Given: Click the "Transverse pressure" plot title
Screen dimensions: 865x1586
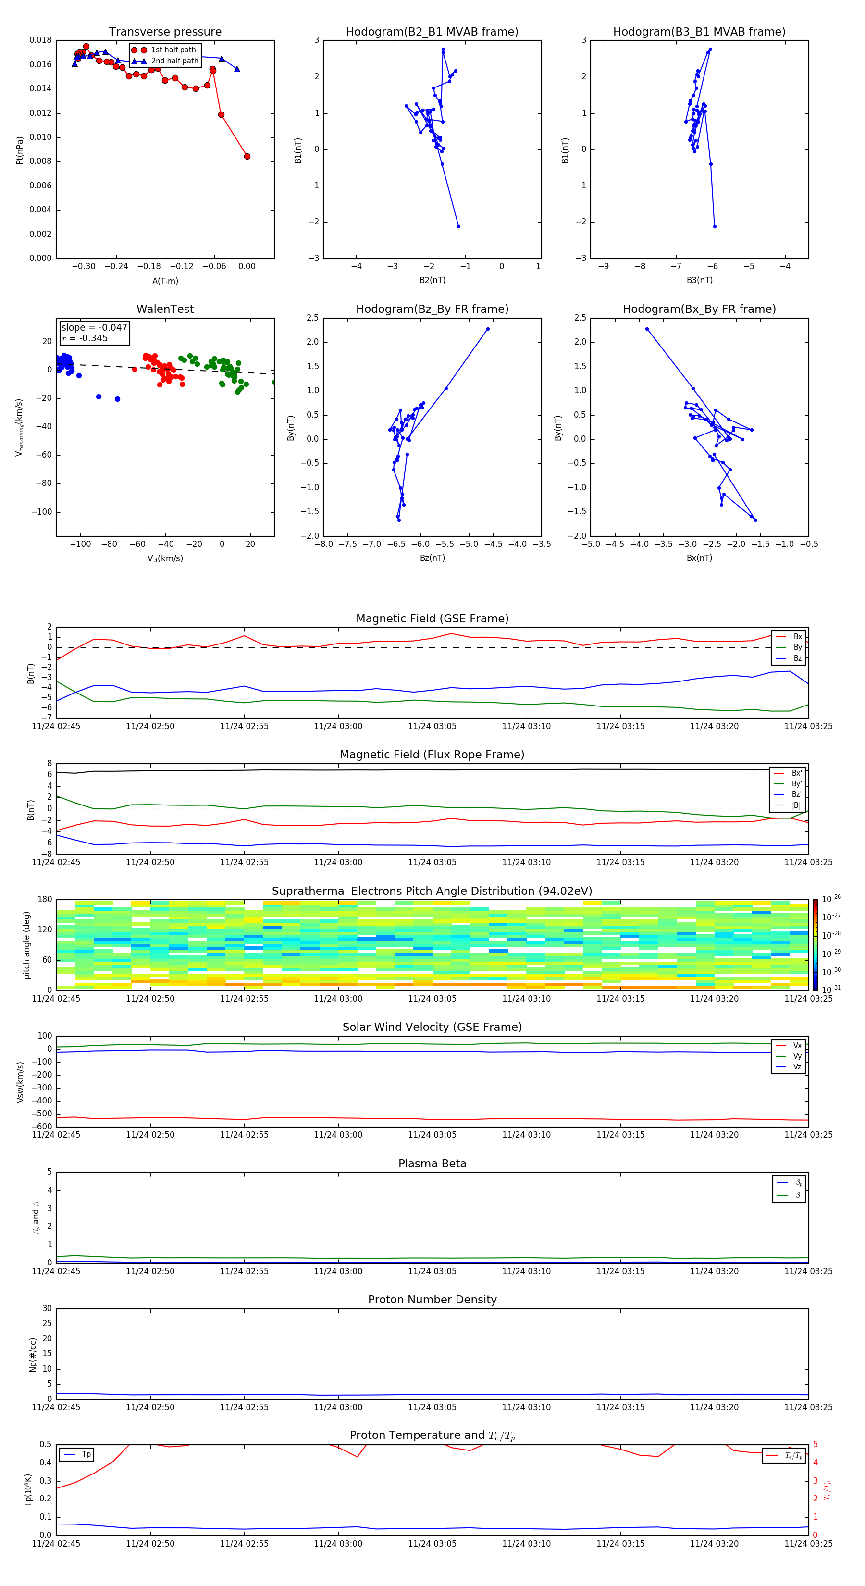Looking at the screenshot, I should coord(165,32).
